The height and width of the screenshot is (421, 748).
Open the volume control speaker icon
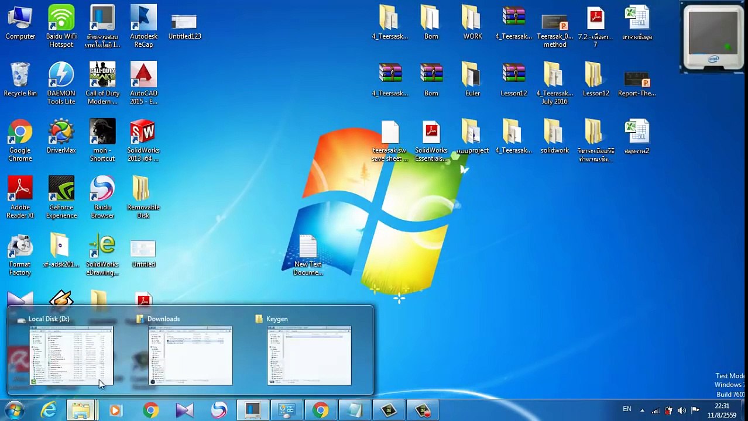pyautogui.click(x=682, y=410)
